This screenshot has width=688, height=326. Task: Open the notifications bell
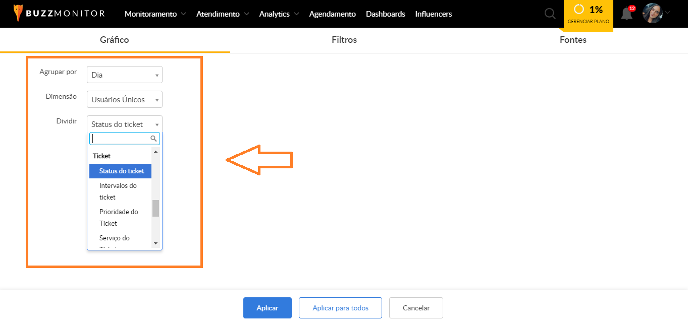point(627,14)
